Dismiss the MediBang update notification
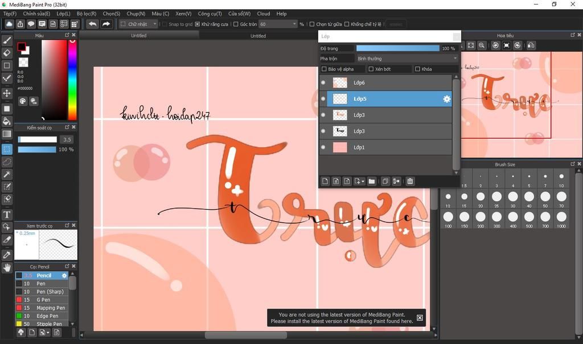 click(420, 318)
